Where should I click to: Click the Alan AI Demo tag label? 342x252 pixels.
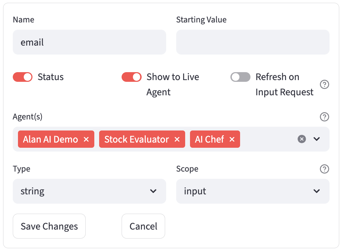click(x=50, y=139)
